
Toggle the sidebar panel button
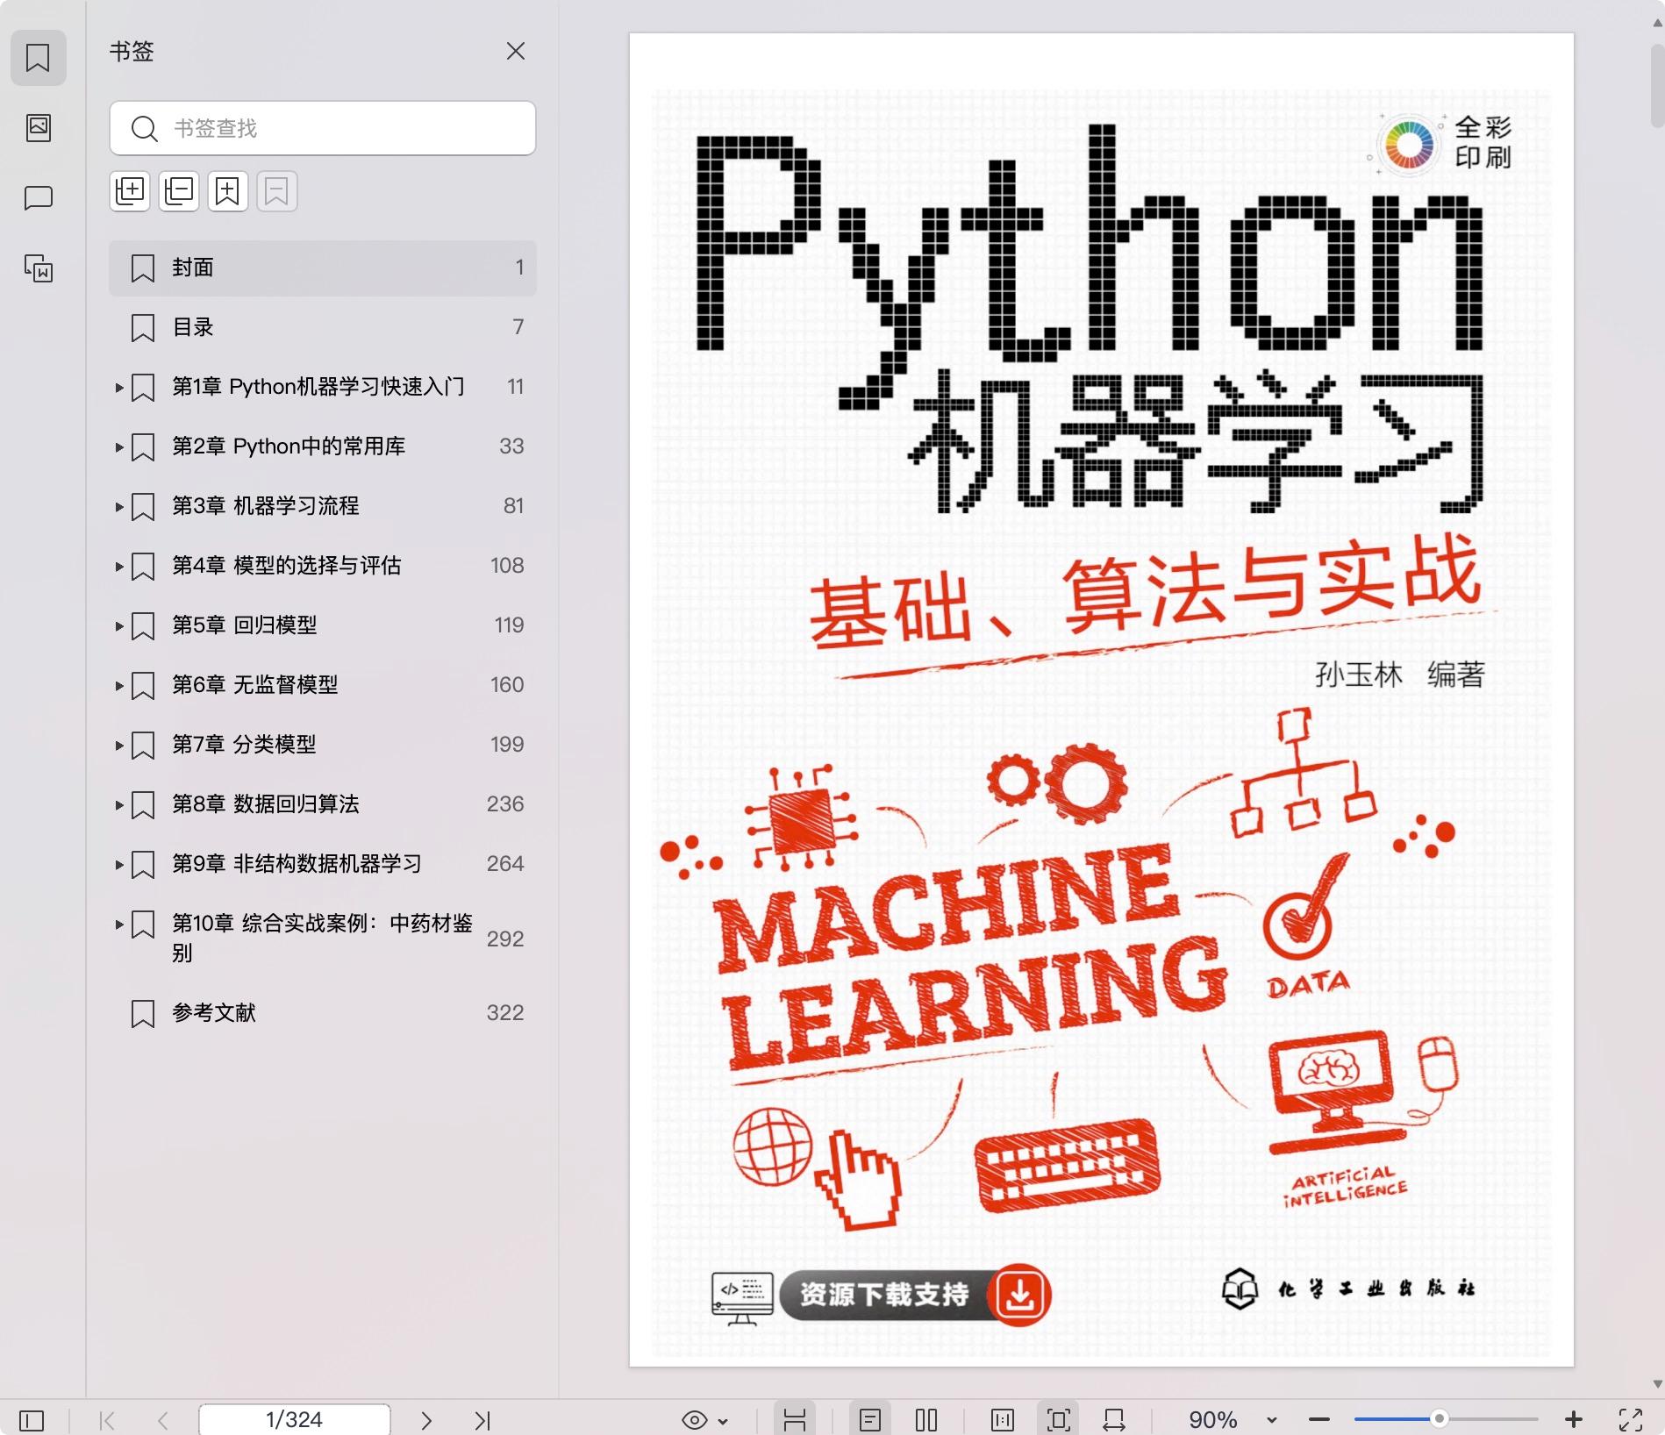32,1420
